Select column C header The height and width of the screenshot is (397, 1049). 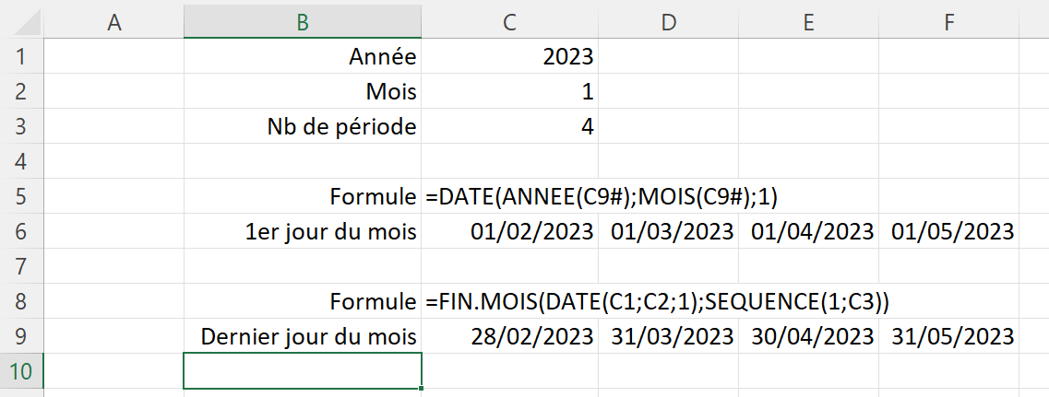(x=510, y=22)
